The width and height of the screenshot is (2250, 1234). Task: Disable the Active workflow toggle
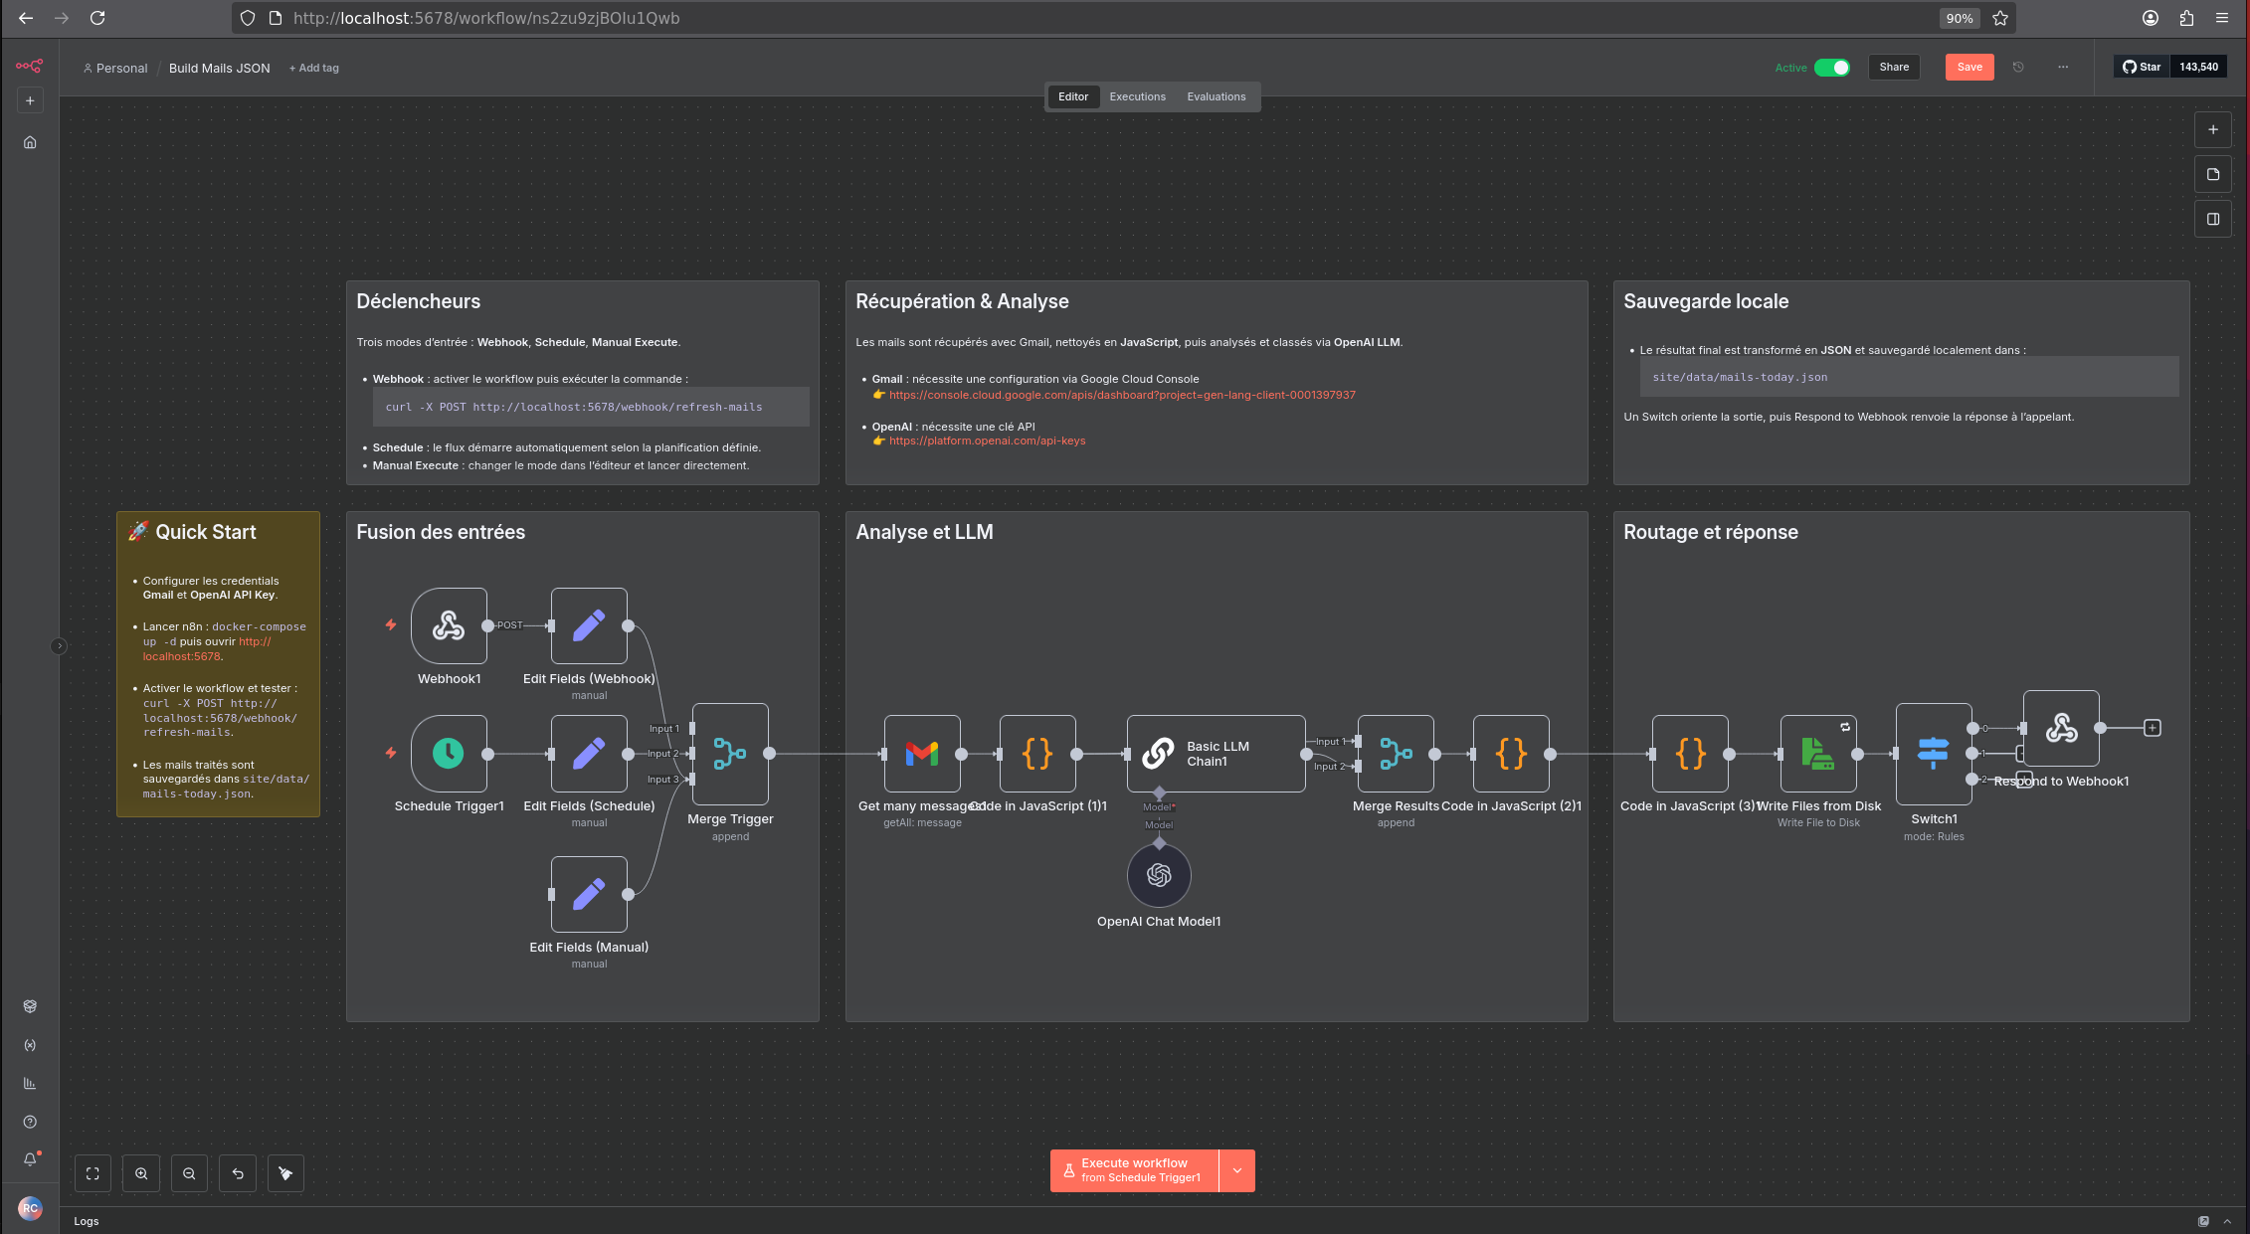click(x=1831, y=67)
